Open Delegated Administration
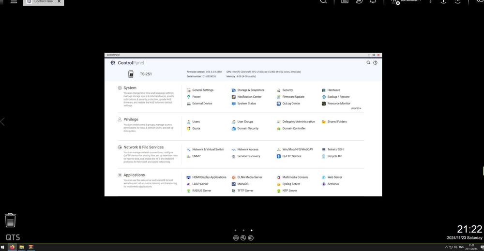The image size is (484, 251). (x=296, y=122)
